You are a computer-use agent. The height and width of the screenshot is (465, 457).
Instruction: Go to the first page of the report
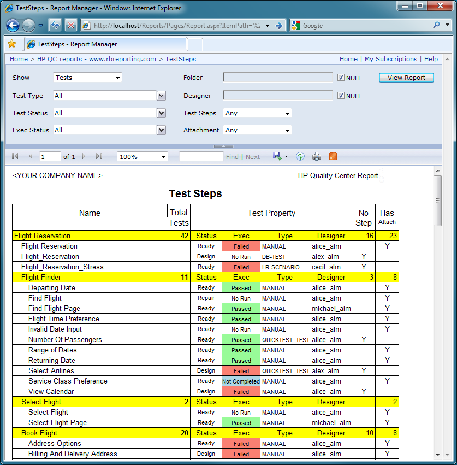tap(15, 156)
